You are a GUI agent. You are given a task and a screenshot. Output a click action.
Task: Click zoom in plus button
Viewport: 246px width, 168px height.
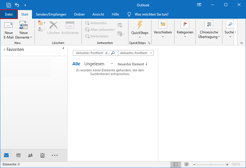pos(227,165)
